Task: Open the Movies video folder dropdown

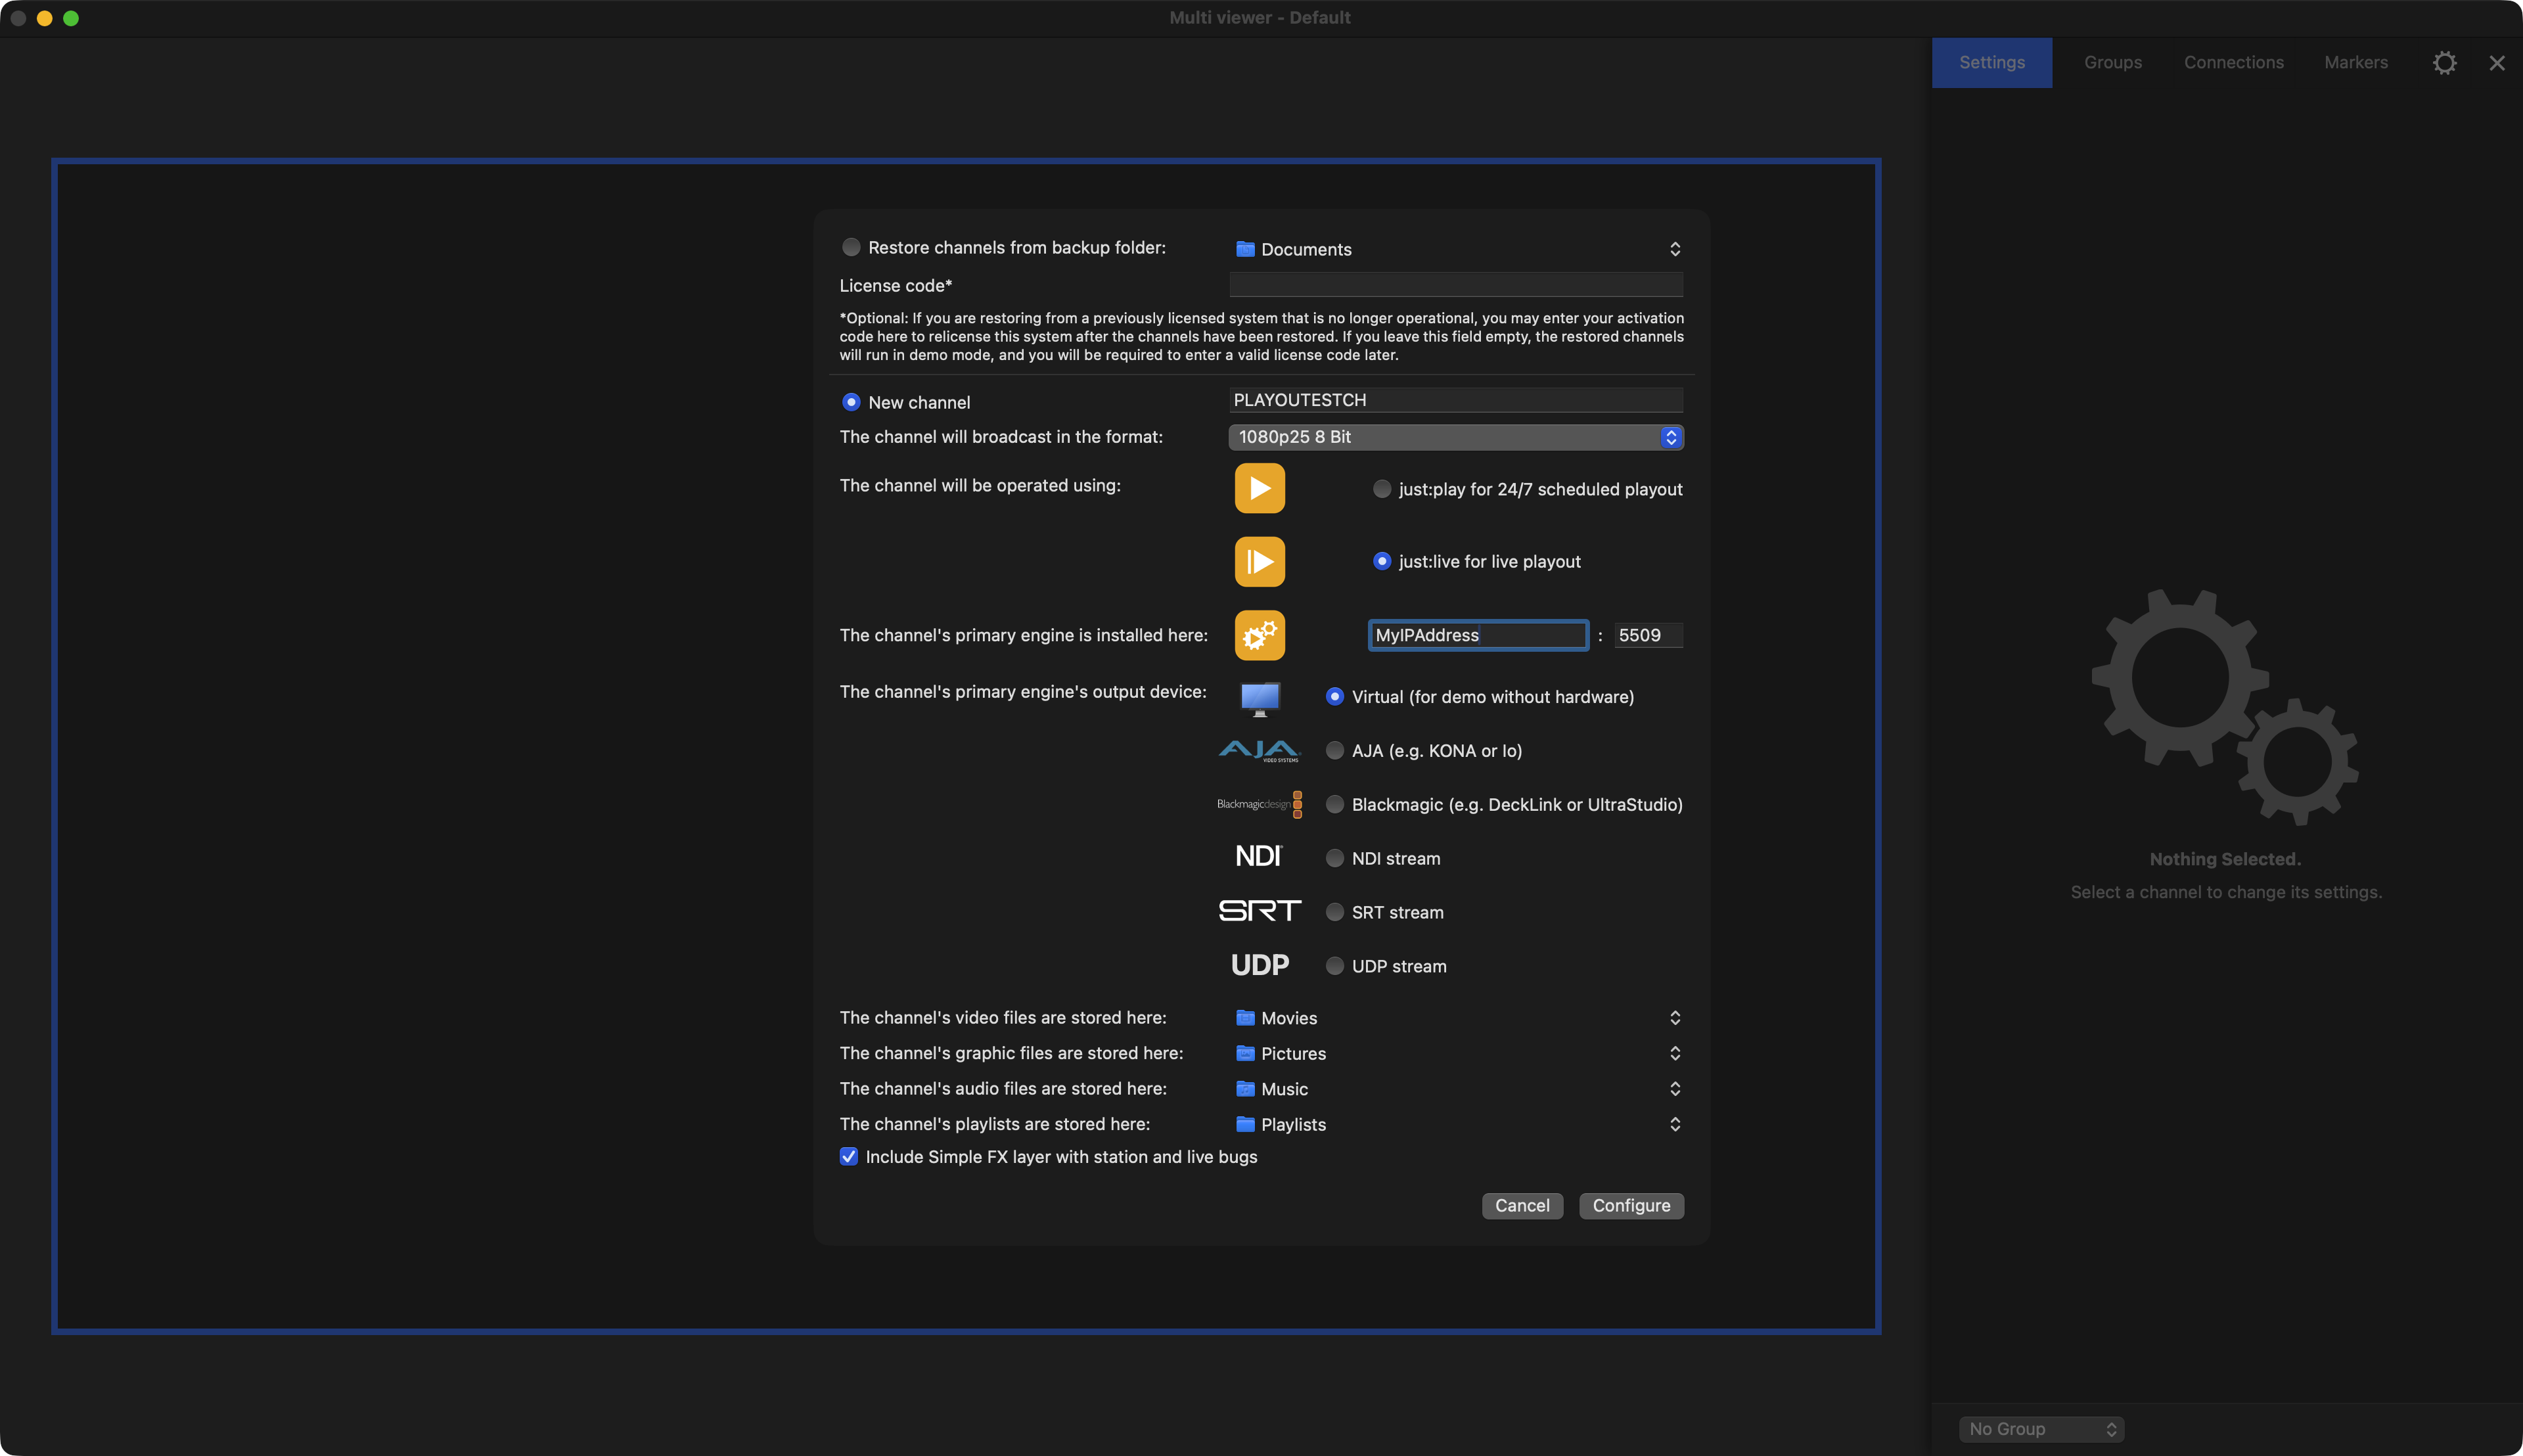Action: click(1456, 1018)
